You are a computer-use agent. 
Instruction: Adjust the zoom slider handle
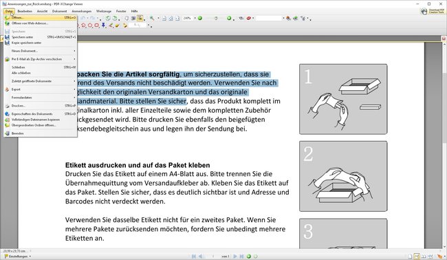click(x=216, y=19)
